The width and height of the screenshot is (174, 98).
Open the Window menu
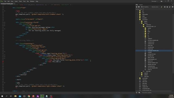coord(32,1)
